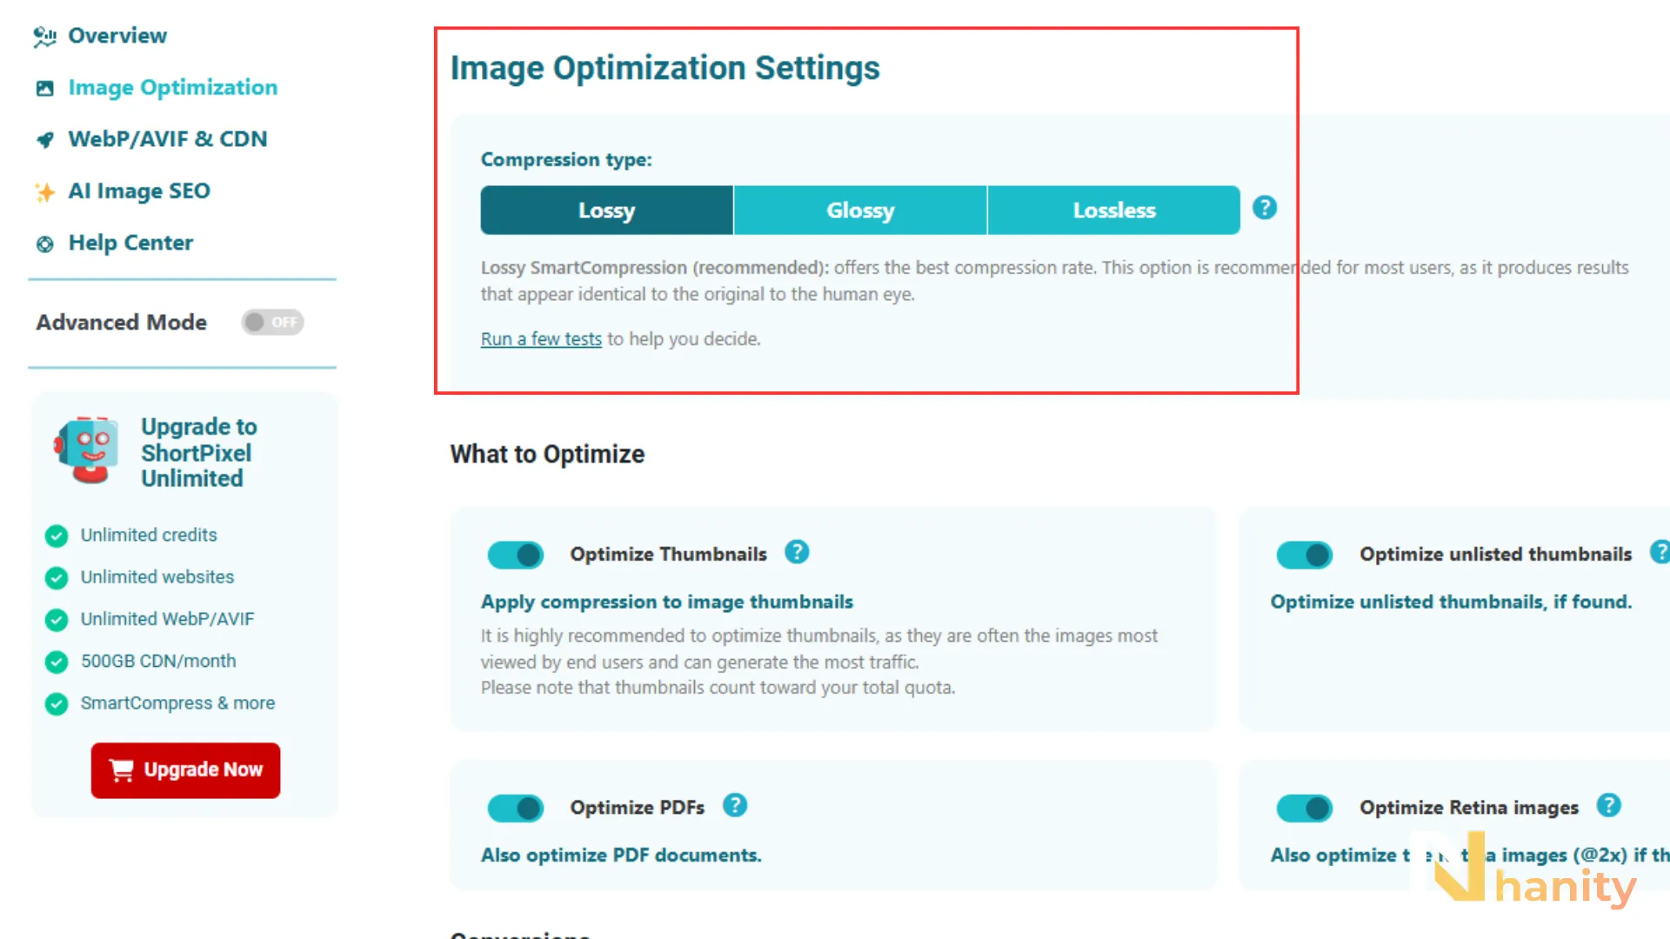The height and width of the screenshot is (939, 1670).
Task: Click the 'What to Optimize' heading
Action: (547, 455)
